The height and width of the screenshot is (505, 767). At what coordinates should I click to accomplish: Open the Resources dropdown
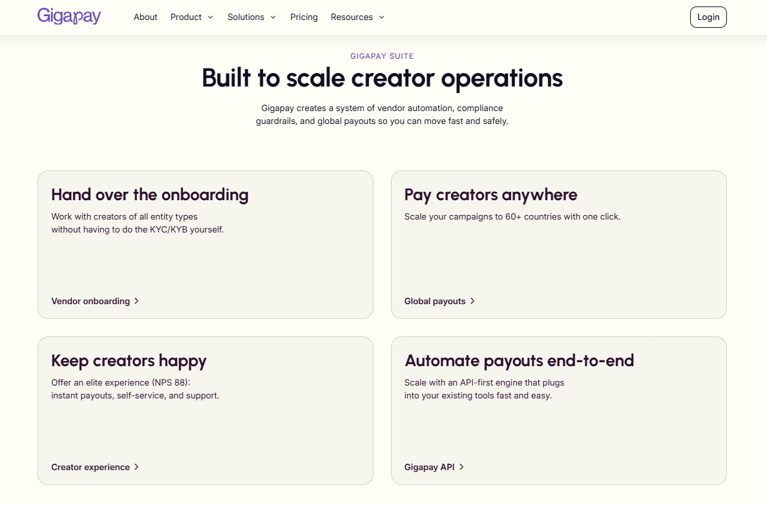tap(357, 17)
